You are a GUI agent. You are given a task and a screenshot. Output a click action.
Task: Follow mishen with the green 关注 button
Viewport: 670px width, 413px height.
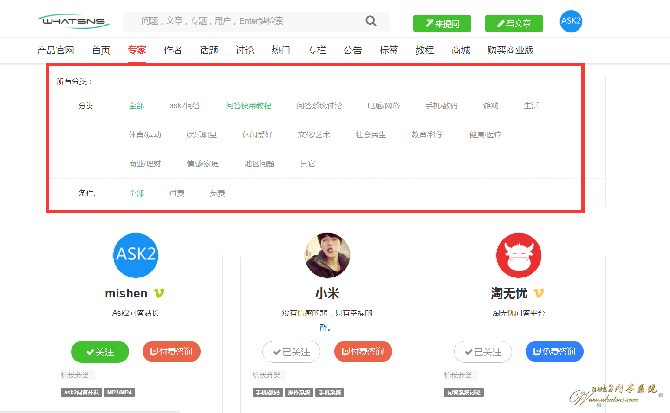[100, 352]
